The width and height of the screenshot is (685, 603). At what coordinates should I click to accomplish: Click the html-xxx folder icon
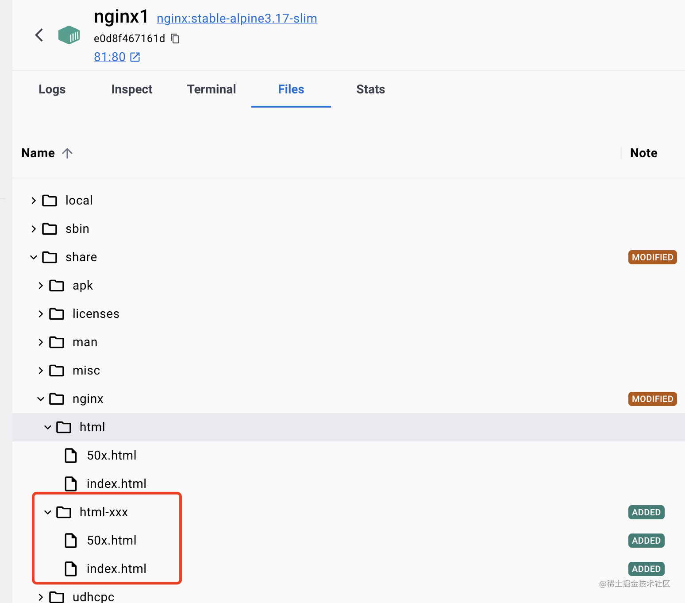(x=64, y=512)
